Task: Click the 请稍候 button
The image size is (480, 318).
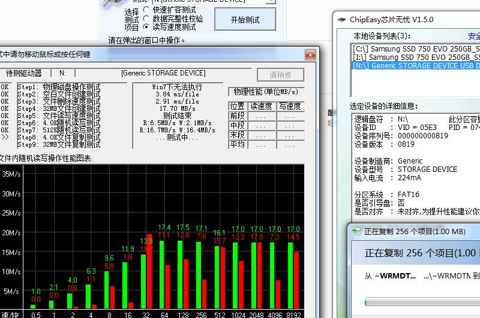Action: point(280,75)
